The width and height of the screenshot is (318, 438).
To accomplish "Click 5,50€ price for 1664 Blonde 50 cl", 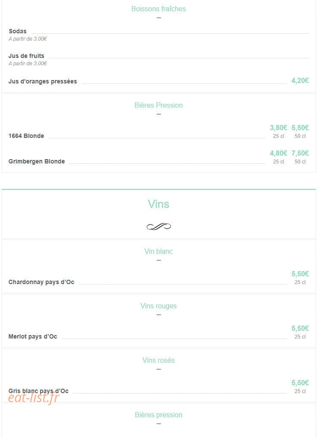I will pyautogui.click(x=300, y=128).
